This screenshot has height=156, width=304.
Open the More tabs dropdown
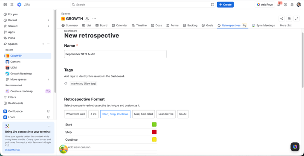[285, 26]
